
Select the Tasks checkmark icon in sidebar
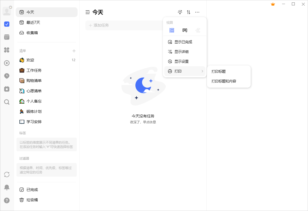click(7, 24)
